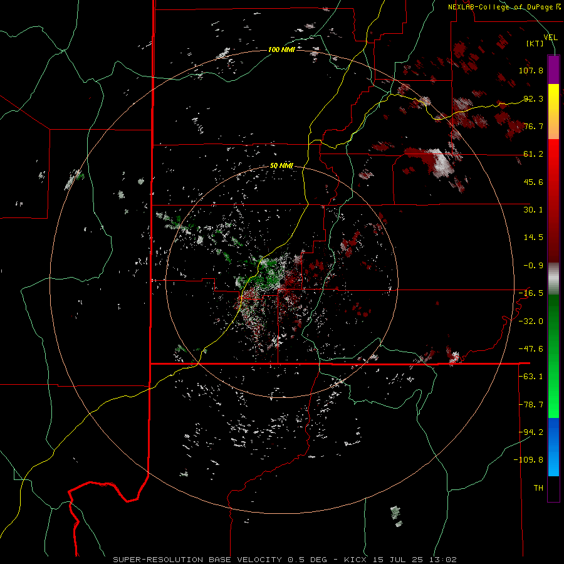Select the 76.7 velocity scale value
Image resolution: width=564 pixels, height=564 pixels.
tap(533, 126)
